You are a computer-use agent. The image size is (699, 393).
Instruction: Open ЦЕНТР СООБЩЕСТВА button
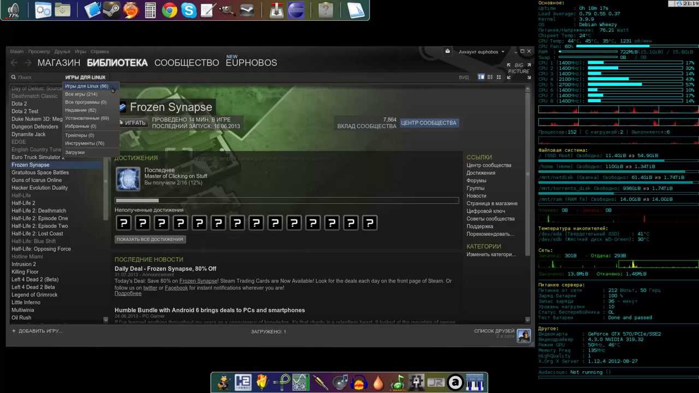[x=429, y=123]
